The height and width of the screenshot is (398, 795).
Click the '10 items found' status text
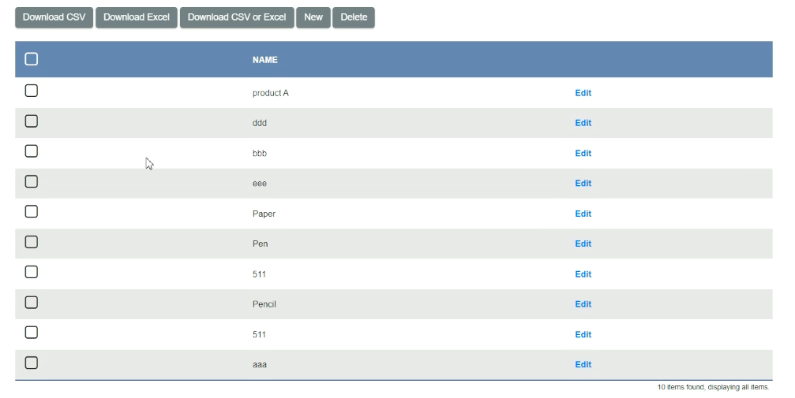[x=713, y=387]
